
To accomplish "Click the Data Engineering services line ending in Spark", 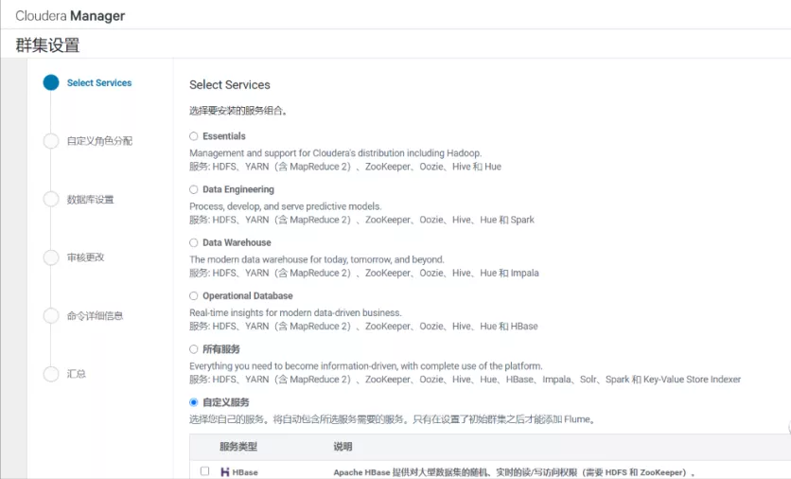I will [x=361, y=220].
